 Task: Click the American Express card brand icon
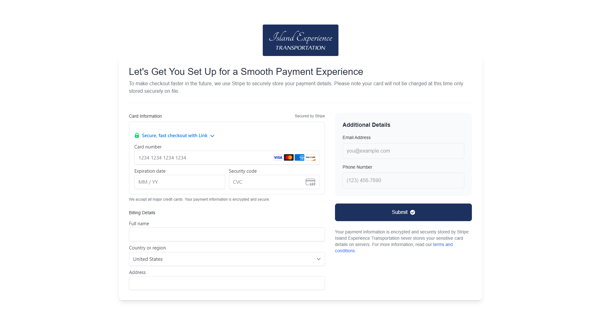click(299, 157)
